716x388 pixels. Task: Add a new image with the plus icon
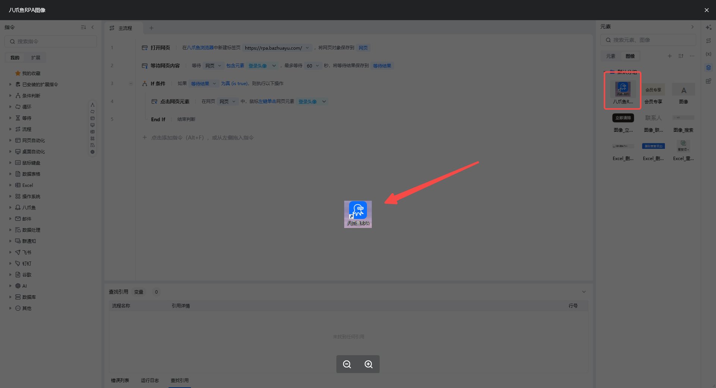670,56
